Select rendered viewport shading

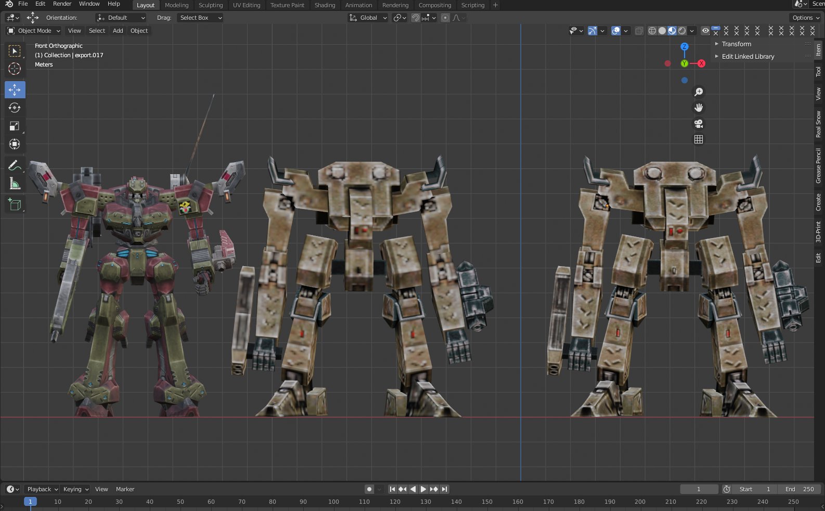pyautogui.click(x=682, y=31)
